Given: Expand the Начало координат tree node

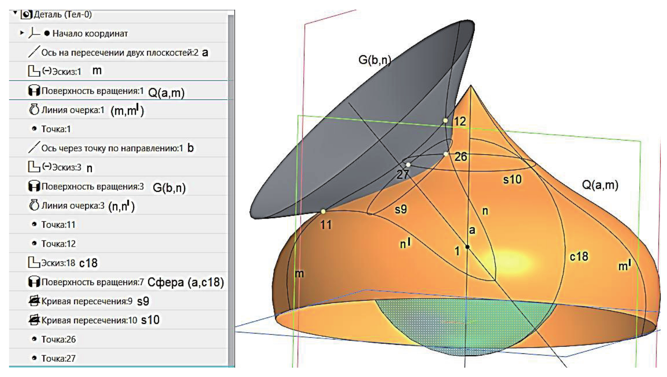Looking at the screenshot, I should pyautogui.click(x=22, y=33).
